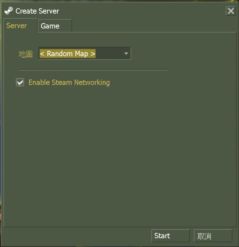The width and height of the screenshot is (239, 247).
Task: Click empty area of the Server panel
Action: pos(119,150)
